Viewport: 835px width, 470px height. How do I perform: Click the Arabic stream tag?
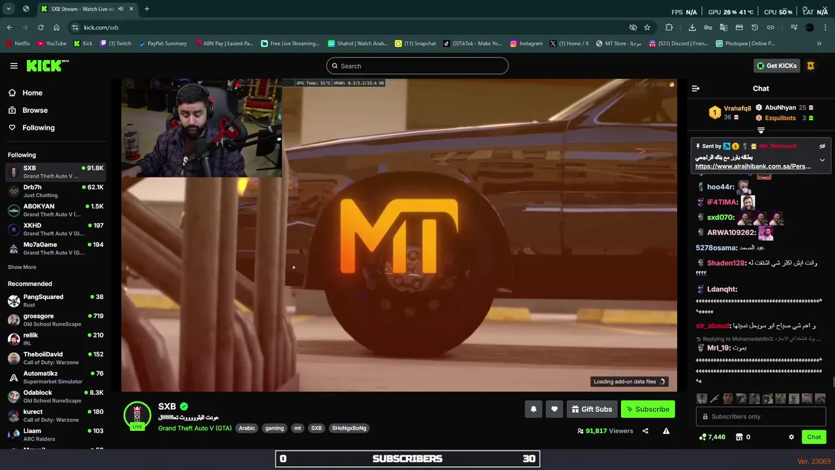pyautogui.click(x=247, y=428)
